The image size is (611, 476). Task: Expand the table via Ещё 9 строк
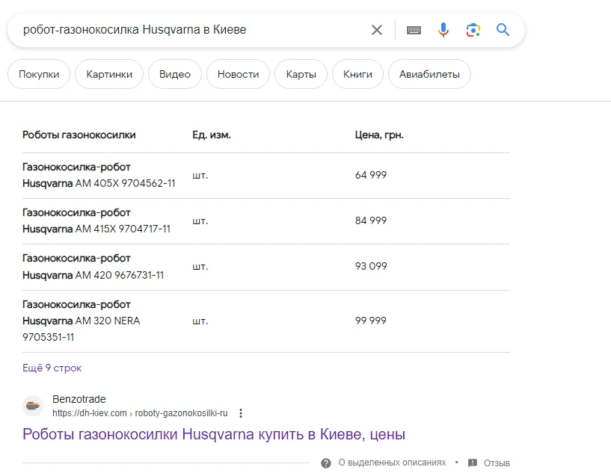[52, 368]
